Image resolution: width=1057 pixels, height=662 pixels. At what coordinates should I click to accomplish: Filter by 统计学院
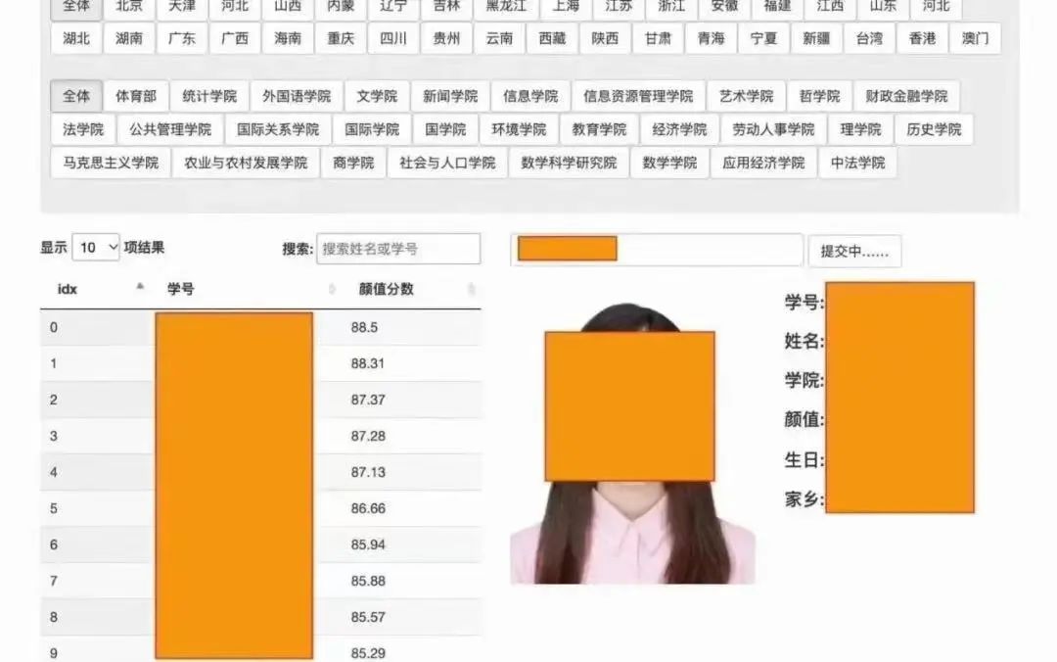[209, 96]
